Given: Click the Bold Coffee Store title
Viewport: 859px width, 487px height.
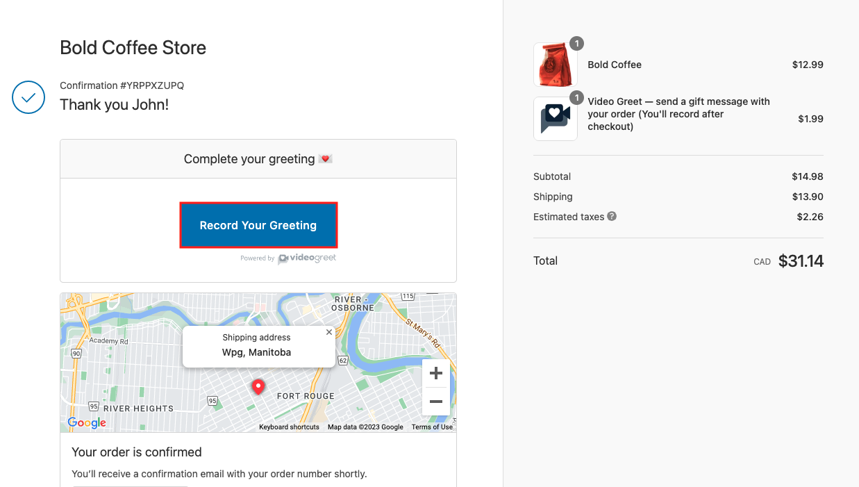Looking at the screenshot, I should [x=133, y=48].
